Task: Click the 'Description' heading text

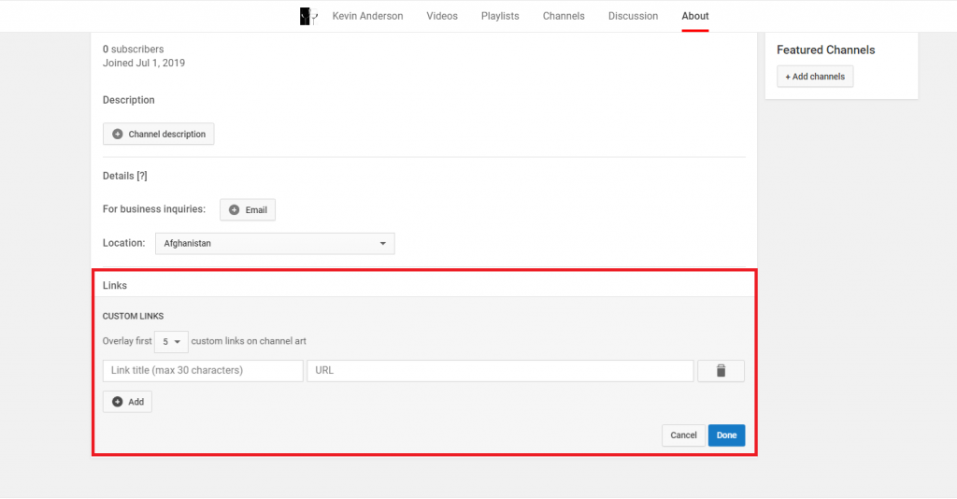Action: tap(129, 100)
